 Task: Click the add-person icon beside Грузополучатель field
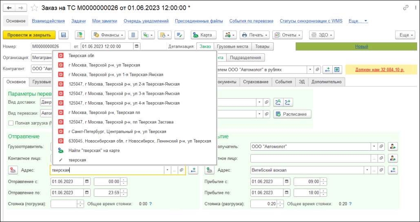pos(393,147)
